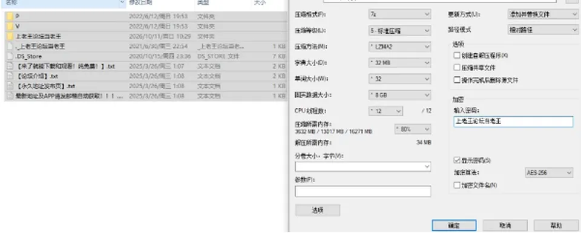
Task: Select the P folder icon
Action: 10,16
